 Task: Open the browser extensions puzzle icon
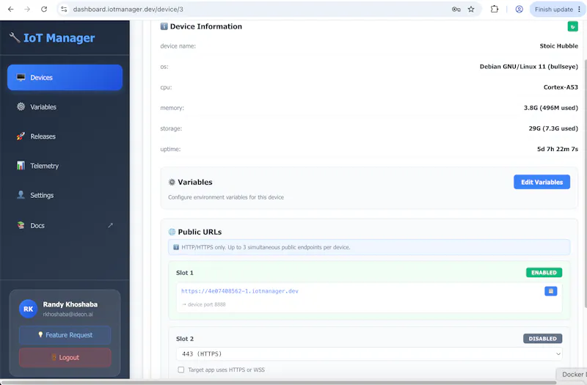(x=495, y=10)
